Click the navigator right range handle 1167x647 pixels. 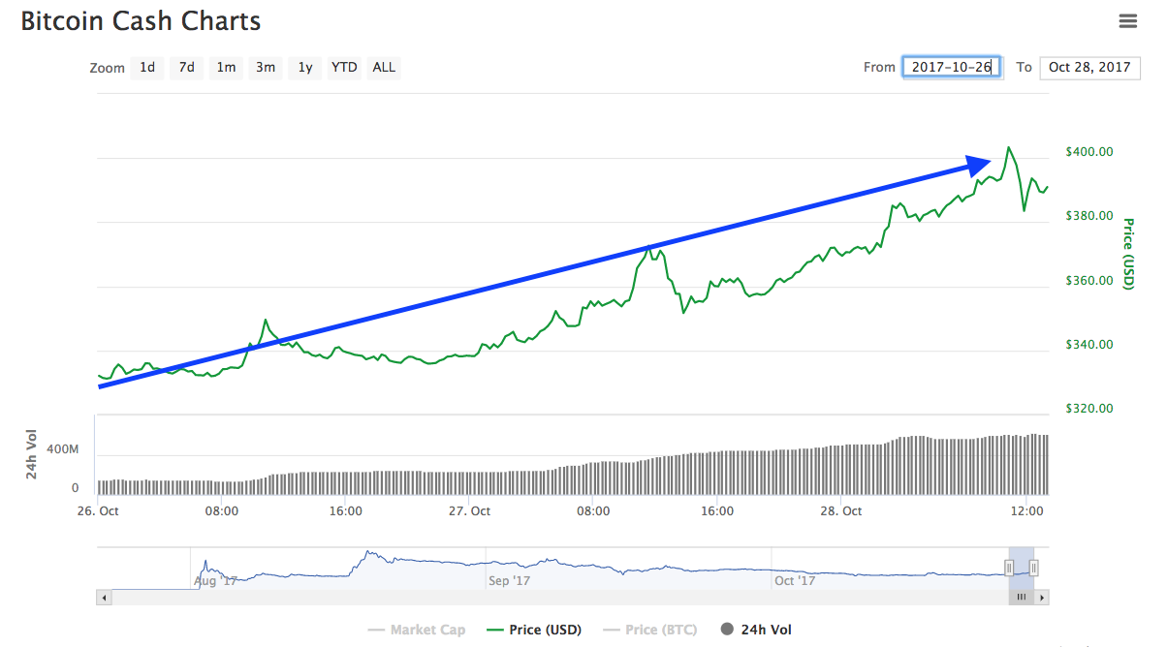(x=1034, y=568)
